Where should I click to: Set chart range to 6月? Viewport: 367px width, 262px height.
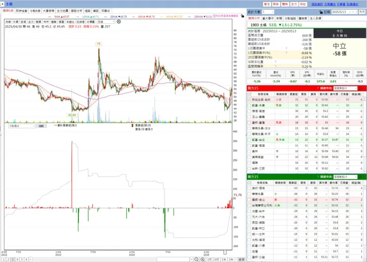click(x=217, y=260)
